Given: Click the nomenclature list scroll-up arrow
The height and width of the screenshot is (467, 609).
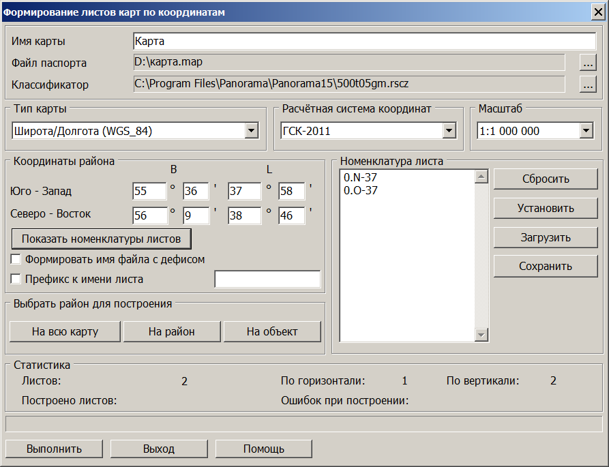Looking at the screenshot, I should click(481, 175).
